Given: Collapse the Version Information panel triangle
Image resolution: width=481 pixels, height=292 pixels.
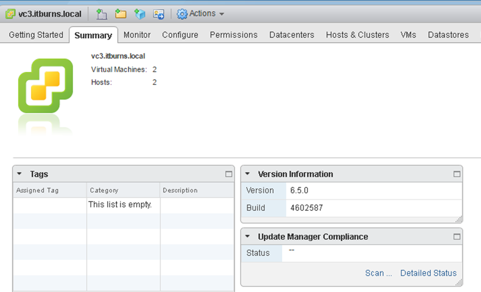Looking at the screenshot, I should [x=248, y=174].
